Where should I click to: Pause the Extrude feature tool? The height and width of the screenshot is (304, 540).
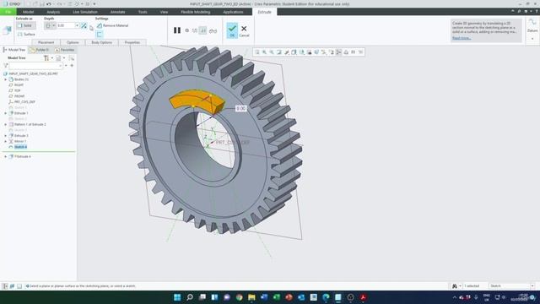[x=177, y=30]
